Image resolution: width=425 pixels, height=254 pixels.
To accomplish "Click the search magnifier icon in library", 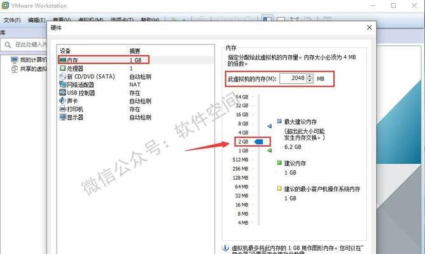I will click(x=8, y=44).
